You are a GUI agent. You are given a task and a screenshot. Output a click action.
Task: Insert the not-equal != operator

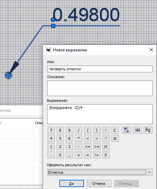97,155
